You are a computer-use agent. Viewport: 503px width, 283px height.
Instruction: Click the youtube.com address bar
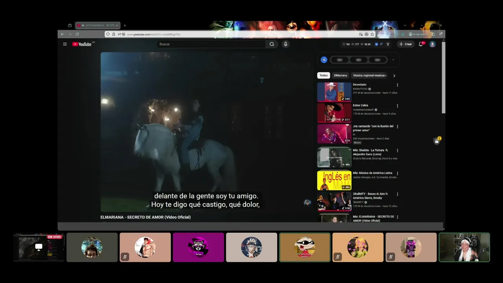(240, 34)
